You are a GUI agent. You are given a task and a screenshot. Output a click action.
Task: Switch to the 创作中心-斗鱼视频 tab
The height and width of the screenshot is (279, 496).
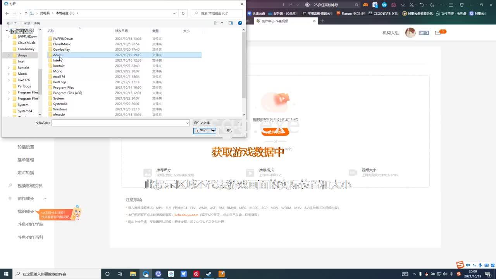click(x=287, y=21)
